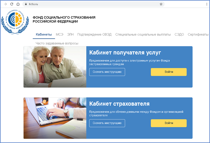Screen dimensions: 210x143
Task: Open the МСЭ tab
Action: tap(59, 34)
